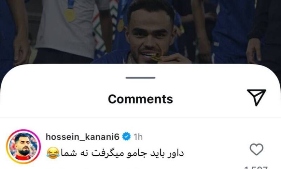Screen dimensions: 281x169
Task: Like hossein_kanani6's comment with the heart
Action: click(x=257, y=149)
